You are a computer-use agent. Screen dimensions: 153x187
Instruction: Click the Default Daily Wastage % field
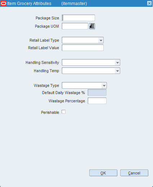pyautogui.click(x=97, y=93)
